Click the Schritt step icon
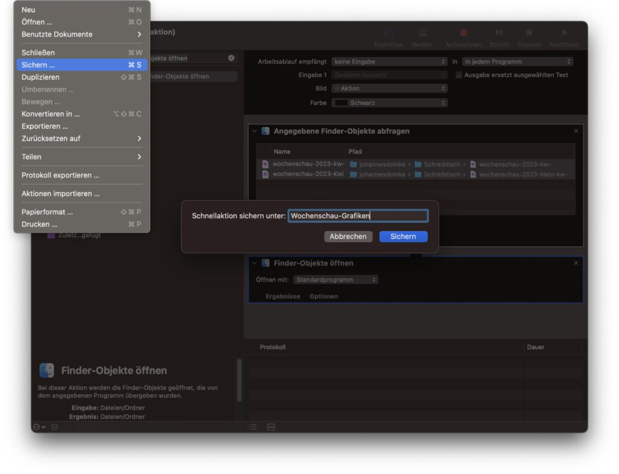 tap(499, 33)
